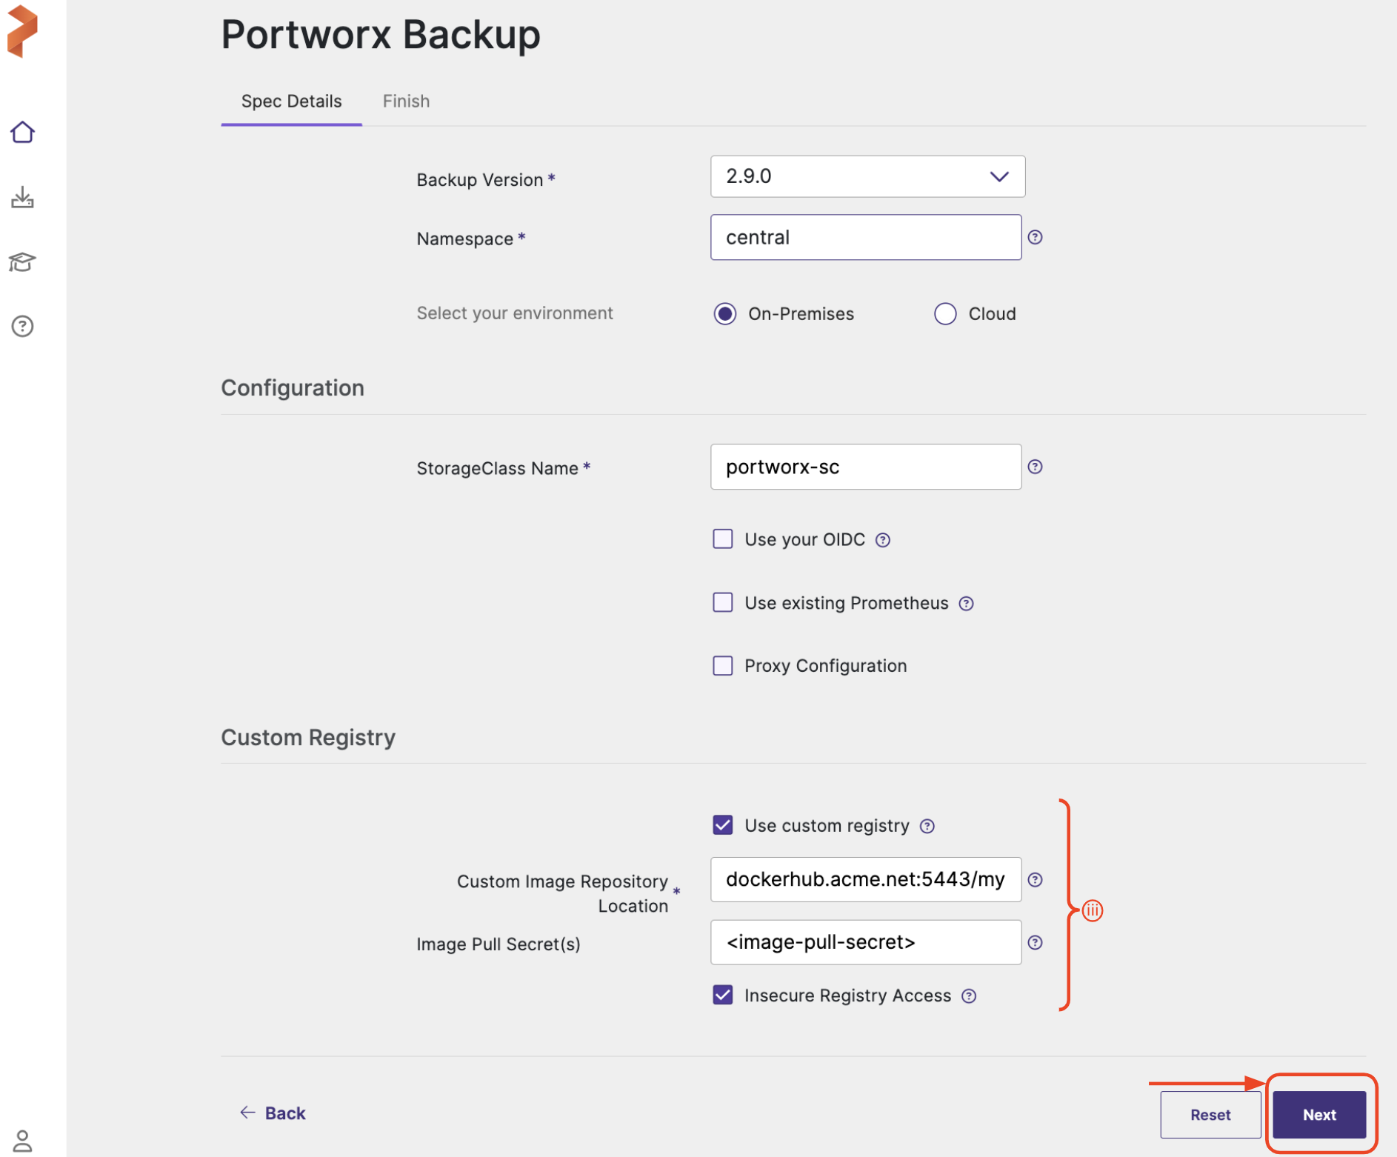1397x1157 pixels.
Task: Click help icon next to Insecure Registry Access
Action: (969, 996)
